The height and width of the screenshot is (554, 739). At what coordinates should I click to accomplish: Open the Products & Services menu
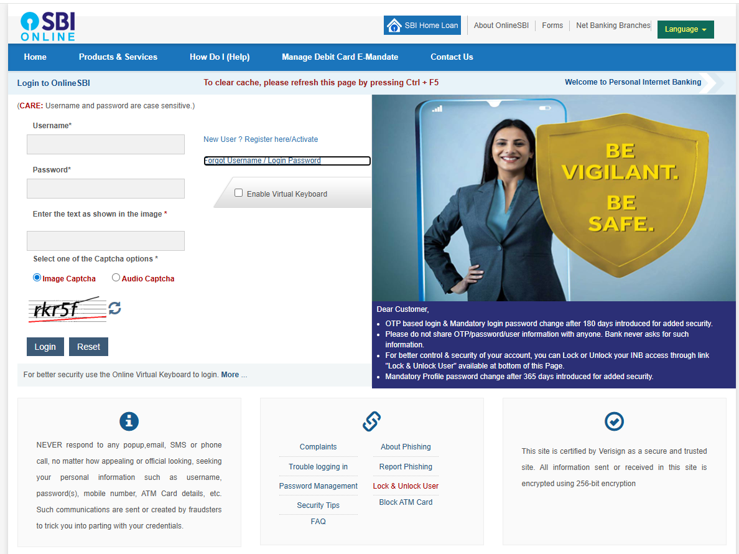(x=118, y=57)
